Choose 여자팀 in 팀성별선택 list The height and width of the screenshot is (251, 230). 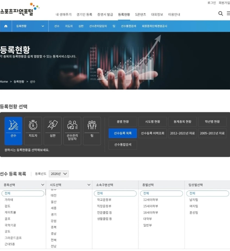tap(194, 206)
